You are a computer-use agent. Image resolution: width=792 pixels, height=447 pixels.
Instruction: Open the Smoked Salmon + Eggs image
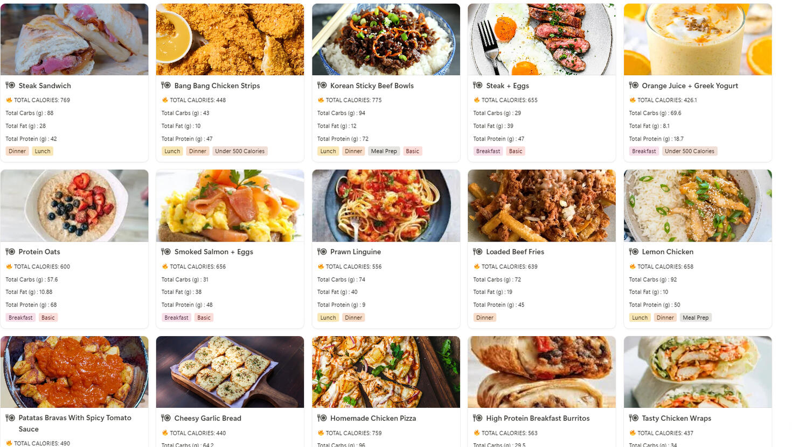[x=230, y=205]
